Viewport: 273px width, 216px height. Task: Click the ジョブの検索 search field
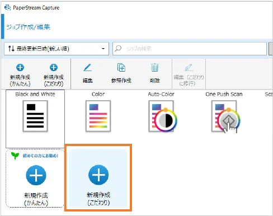pyautogui.click(x=190, y=49)
